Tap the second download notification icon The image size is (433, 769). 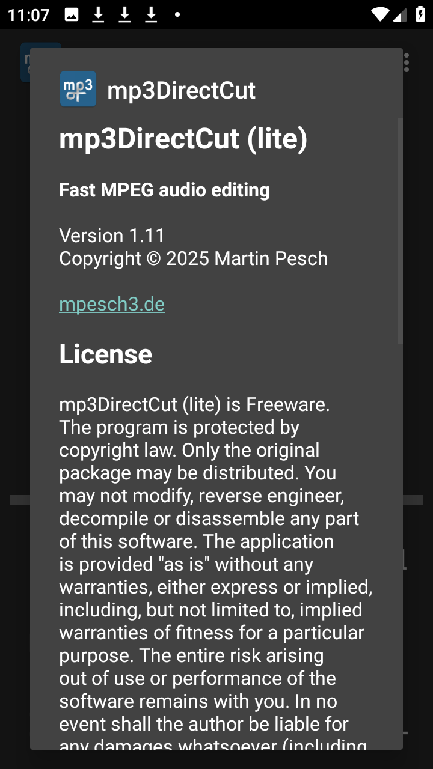point(124,14)
